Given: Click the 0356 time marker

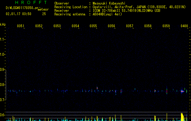Looking at the screenshot, I should click(111, 26).
